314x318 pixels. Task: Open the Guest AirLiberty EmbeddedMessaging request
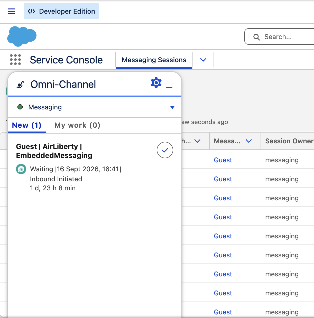click(54, 151)
